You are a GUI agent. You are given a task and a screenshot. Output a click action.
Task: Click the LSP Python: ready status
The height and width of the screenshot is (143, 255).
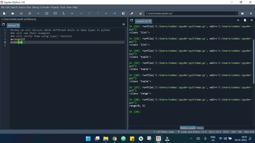click(x=164, y=132)
